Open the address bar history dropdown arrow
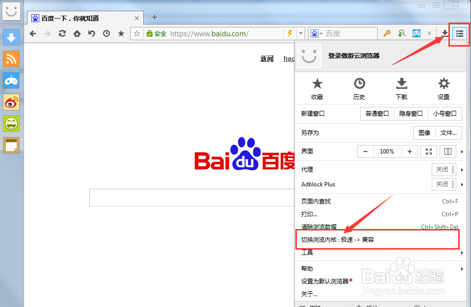471x307 pixels. coord(301,33)
